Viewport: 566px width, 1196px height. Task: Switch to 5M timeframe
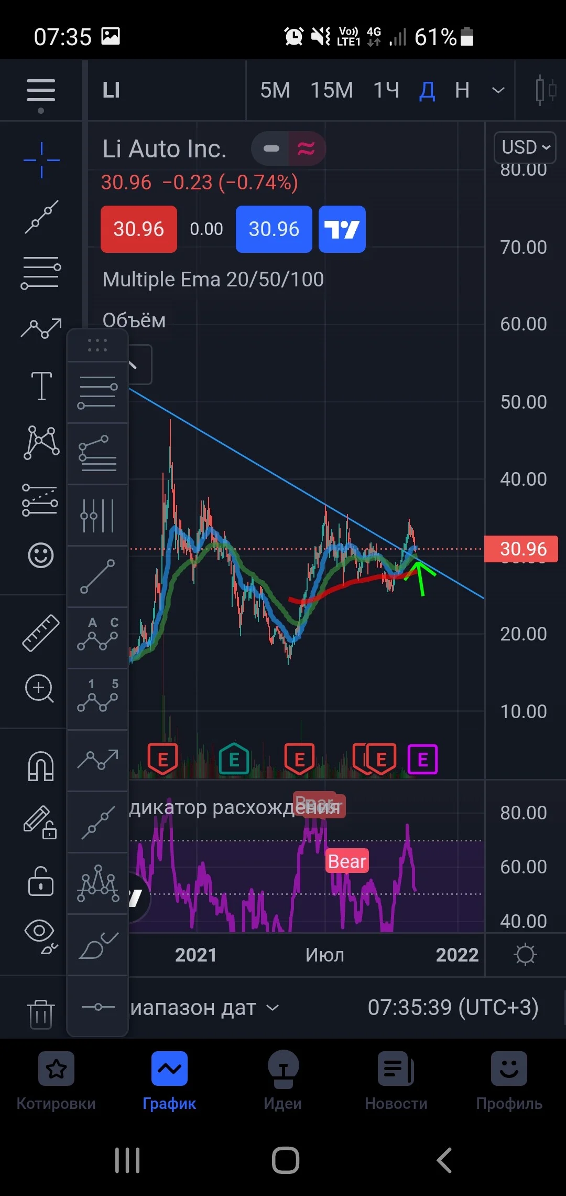(275, 90)
